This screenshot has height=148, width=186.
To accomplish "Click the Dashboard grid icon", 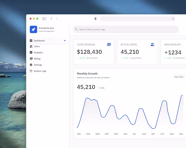I will click(x=31, y=41).
